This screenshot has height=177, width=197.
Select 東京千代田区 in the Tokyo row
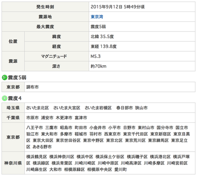(x=136, y=134)
